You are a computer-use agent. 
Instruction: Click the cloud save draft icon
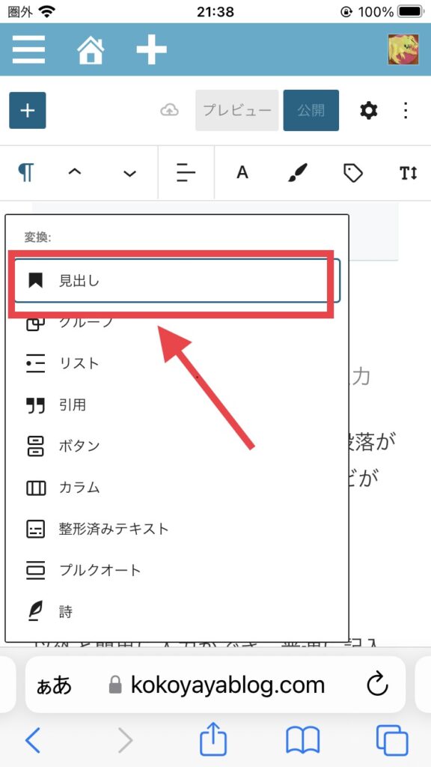tap(169, 111)
